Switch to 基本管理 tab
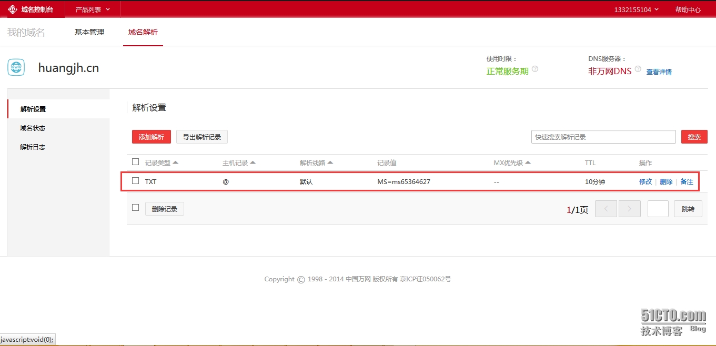 coord(89,32)
